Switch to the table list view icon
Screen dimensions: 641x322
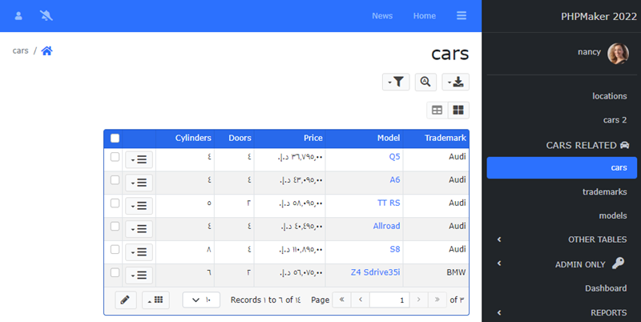pyautogui.click(x=437, y=110)
